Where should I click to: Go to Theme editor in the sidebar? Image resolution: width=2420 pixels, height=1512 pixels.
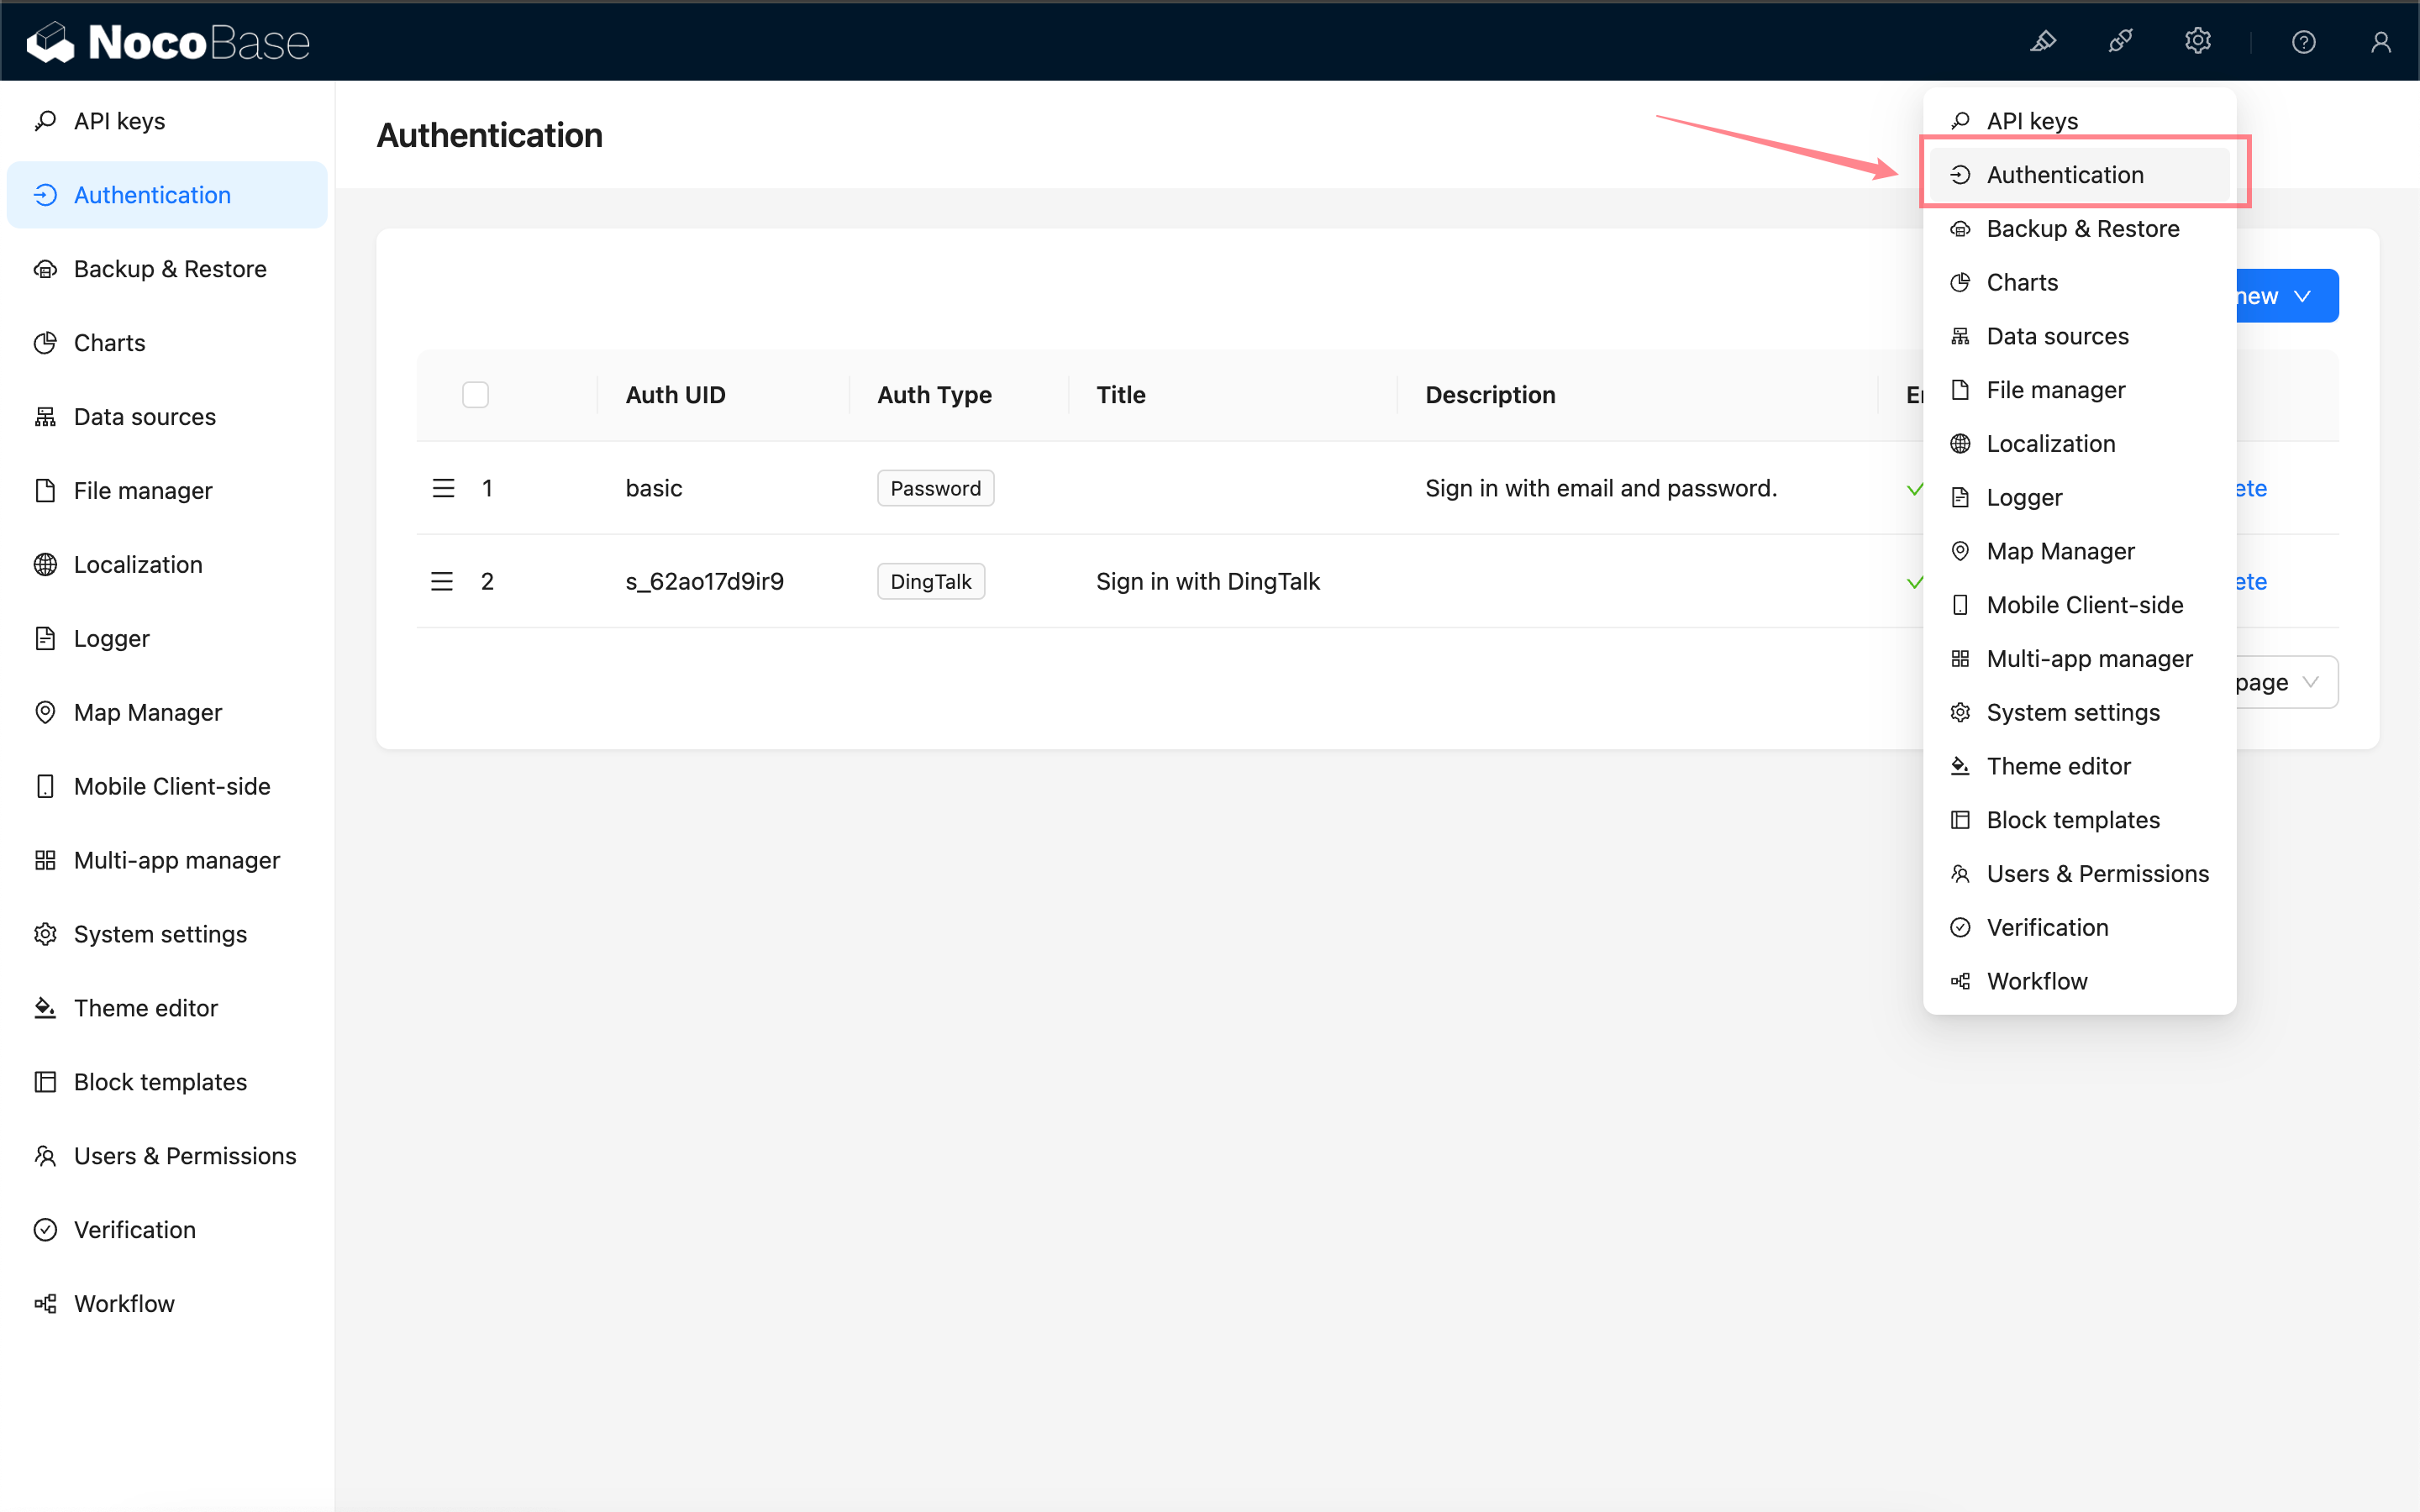point(146,1008)
